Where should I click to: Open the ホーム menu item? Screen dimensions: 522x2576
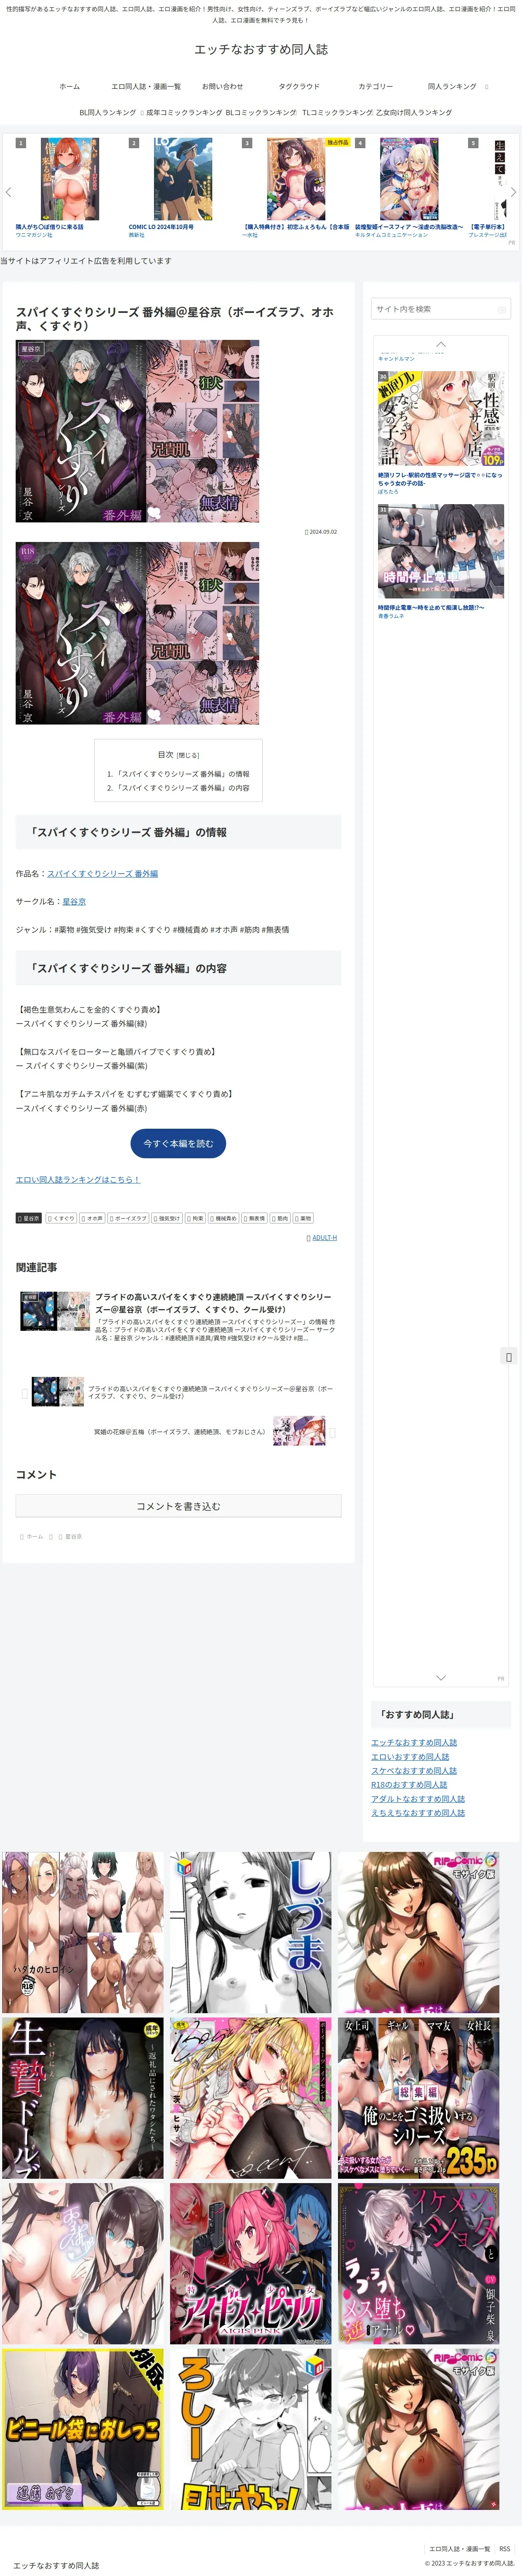coord(69,86)
